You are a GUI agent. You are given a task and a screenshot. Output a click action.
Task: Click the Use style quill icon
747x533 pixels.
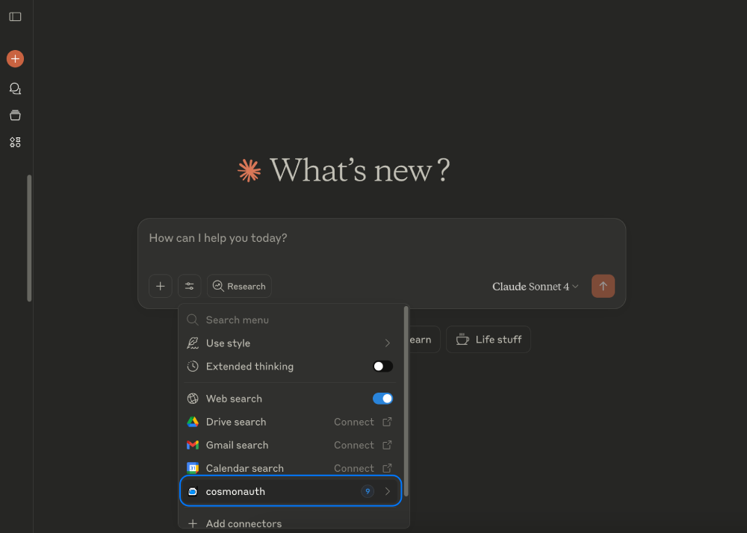point(193,343)
